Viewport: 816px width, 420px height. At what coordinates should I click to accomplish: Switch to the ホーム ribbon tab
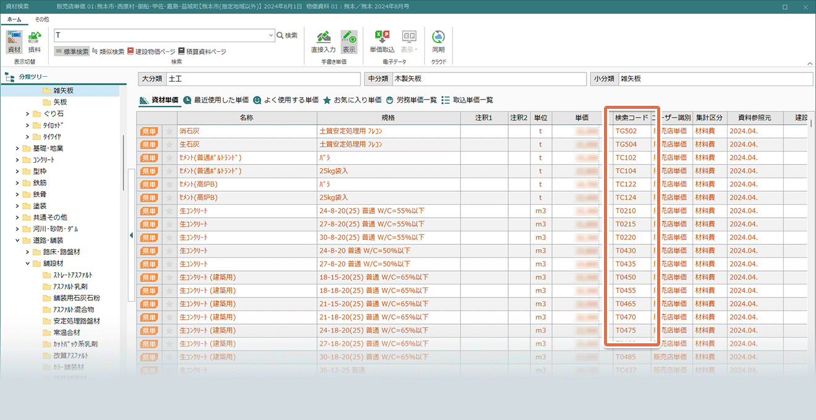(14, 19)
